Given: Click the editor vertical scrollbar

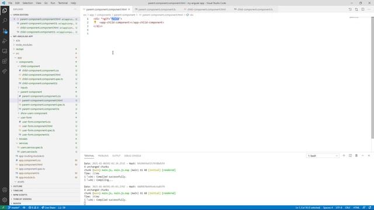Looking at the screenshot, I should pos(372,78).
